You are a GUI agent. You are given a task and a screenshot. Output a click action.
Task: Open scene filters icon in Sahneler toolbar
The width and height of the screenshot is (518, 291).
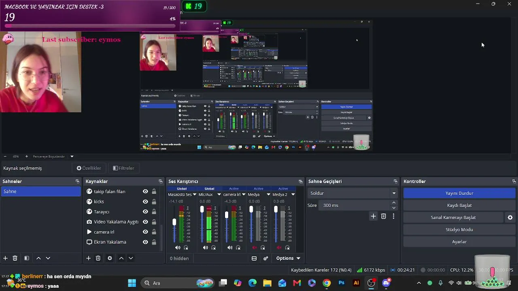[x=26, y=258]
